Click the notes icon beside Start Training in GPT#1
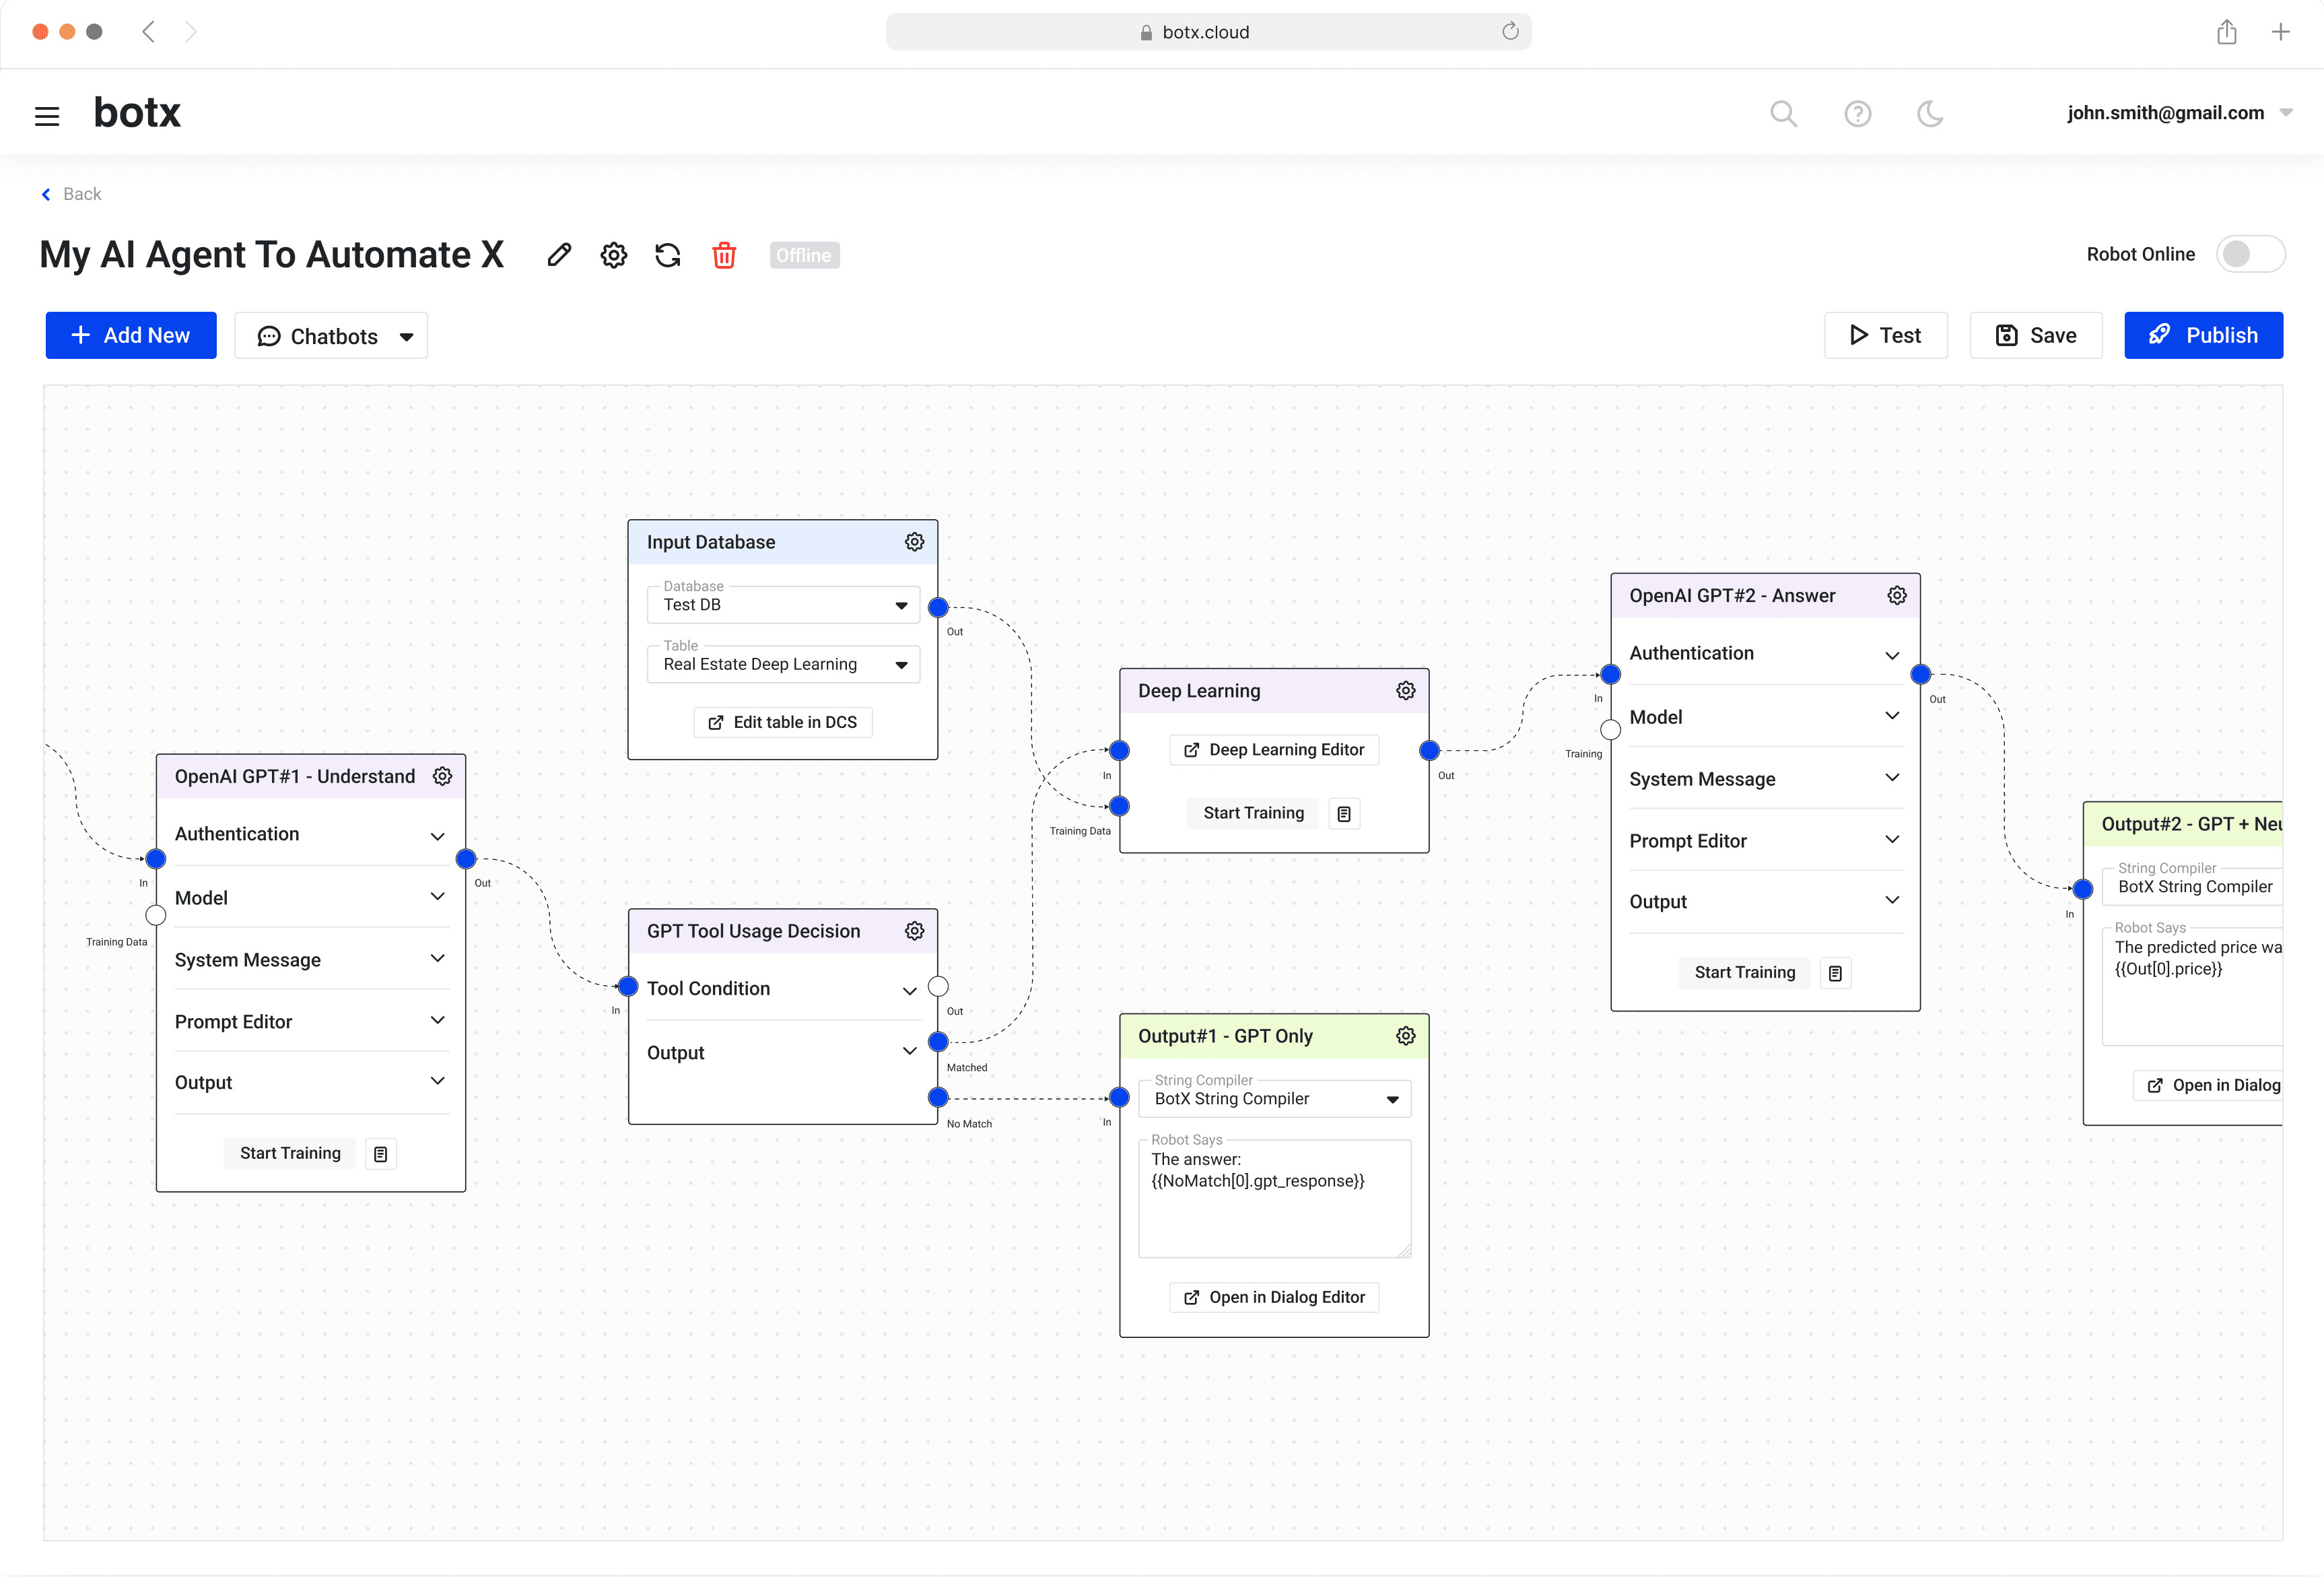This screenshot has width=2324, height=1577. [380, 1153]
